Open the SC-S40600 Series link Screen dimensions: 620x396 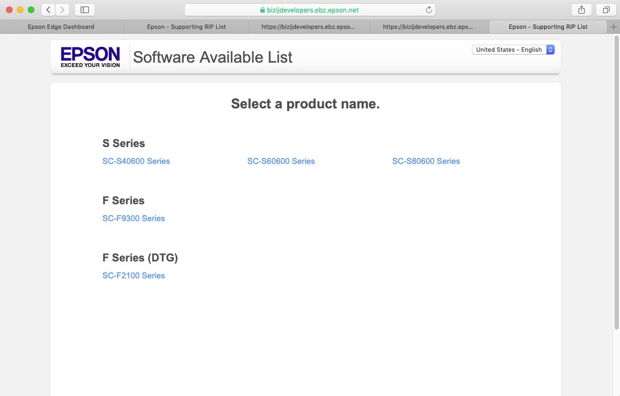tap(136, 161)
